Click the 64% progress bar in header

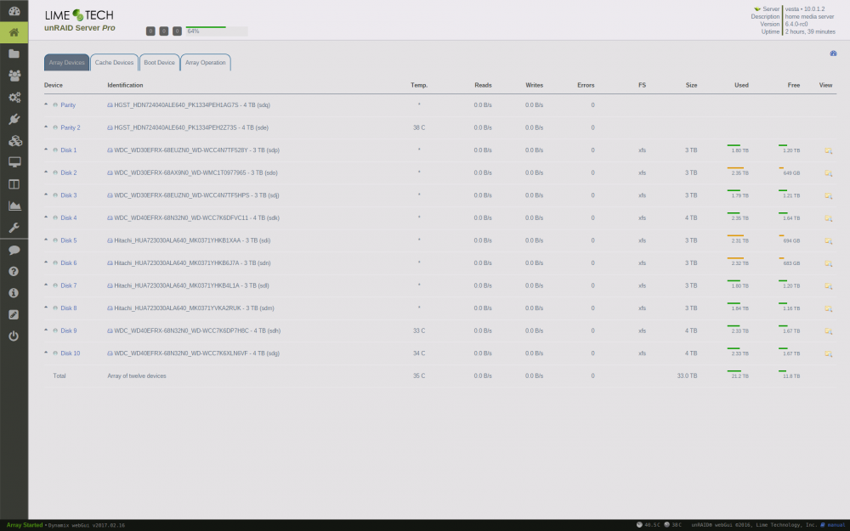216,31
